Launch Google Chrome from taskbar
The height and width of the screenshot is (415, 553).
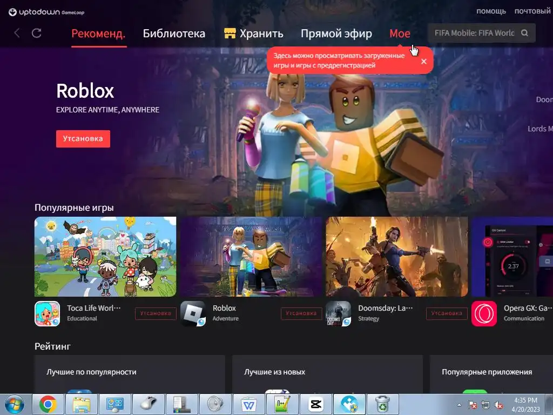click(x=48, y=404)
